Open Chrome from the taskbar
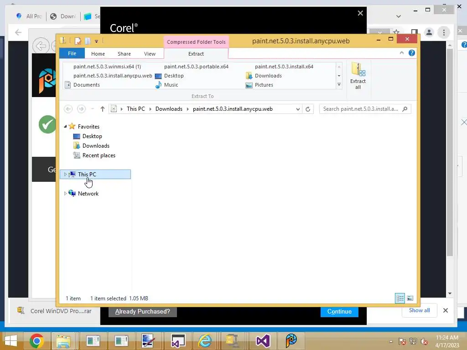Image resolution: width=467 pixels, height=350 pixels. coord(36,341)
